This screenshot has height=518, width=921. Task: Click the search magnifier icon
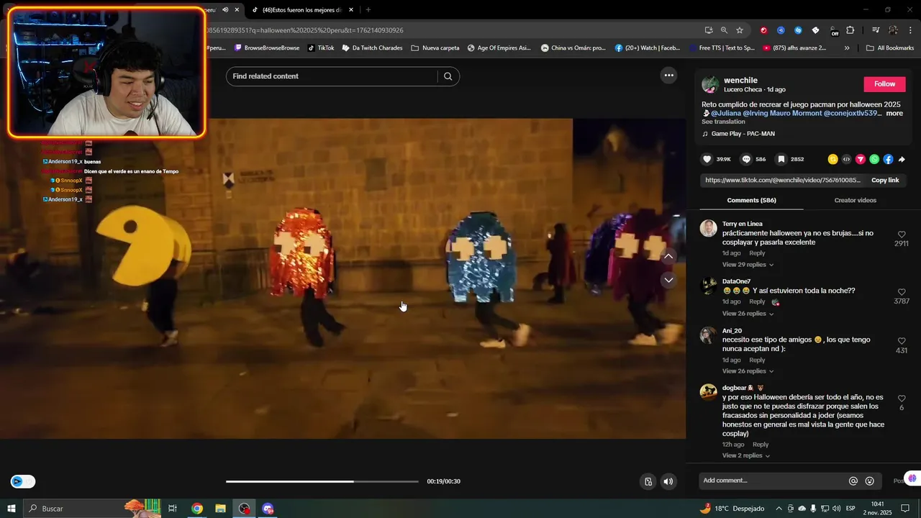(448, 76)
